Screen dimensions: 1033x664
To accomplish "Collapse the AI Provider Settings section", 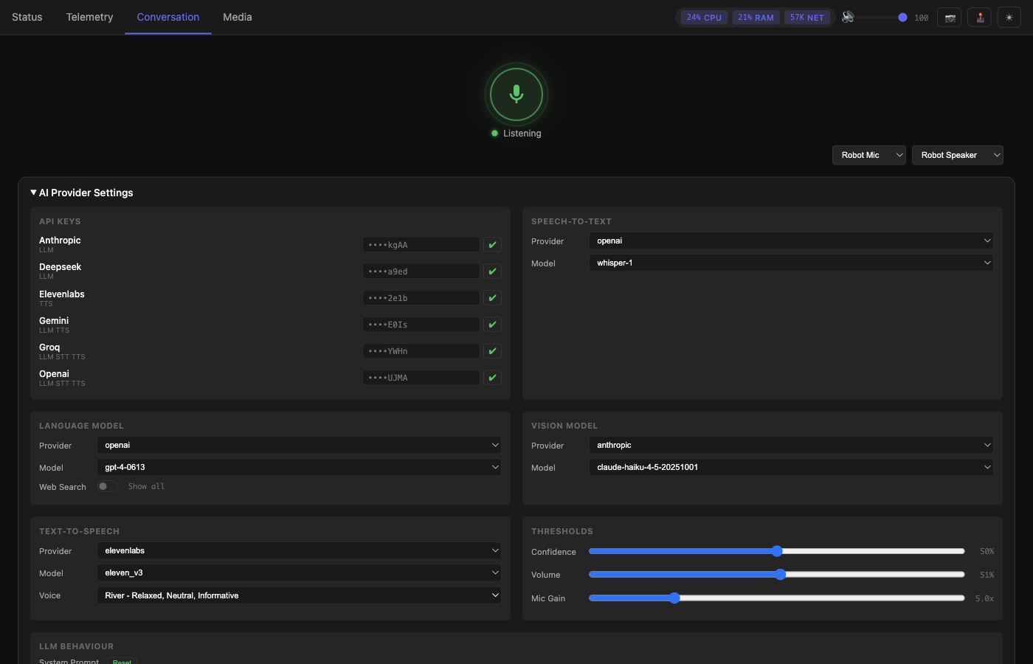I will click(82, 193).
